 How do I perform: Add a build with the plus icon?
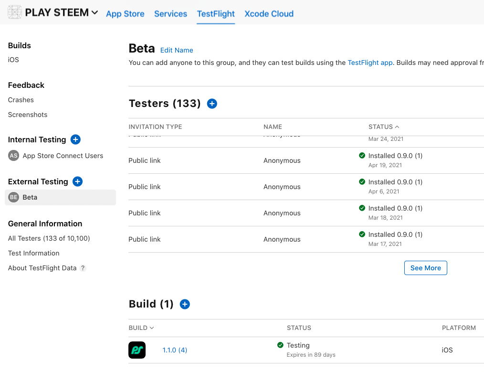coord(185,304)
